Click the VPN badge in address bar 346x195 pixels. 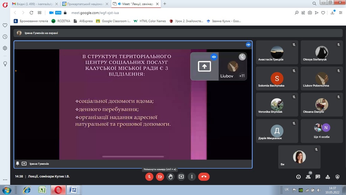point(58,12)
